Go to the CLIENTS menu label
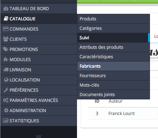 [x=18, y=39]
